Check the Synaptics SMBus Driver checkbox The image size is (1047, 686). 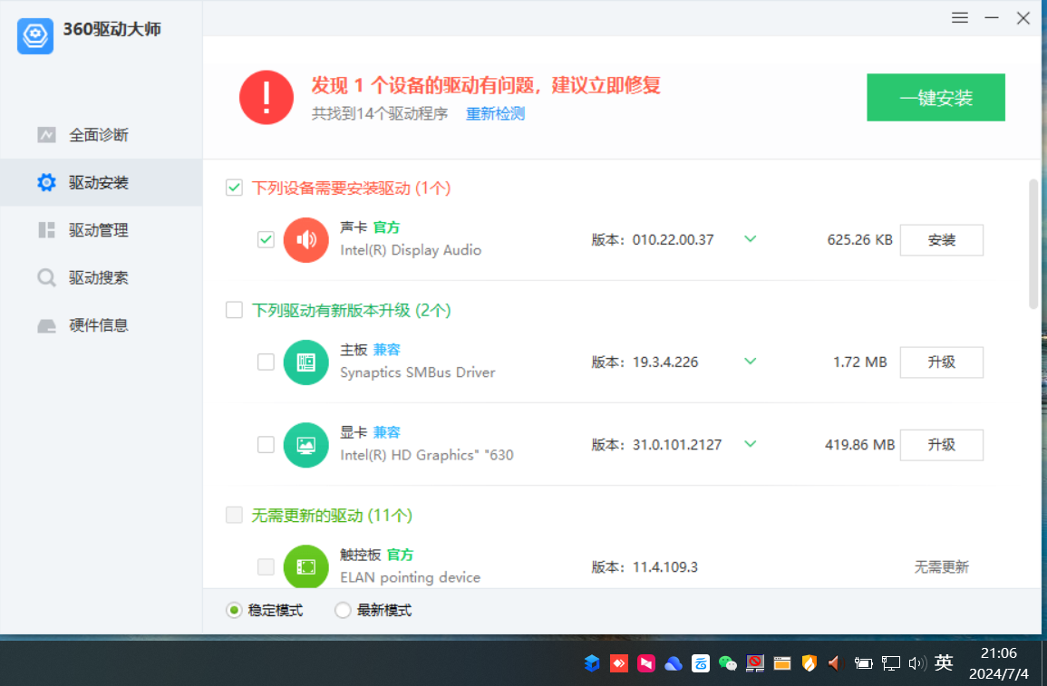click(266, 362)
